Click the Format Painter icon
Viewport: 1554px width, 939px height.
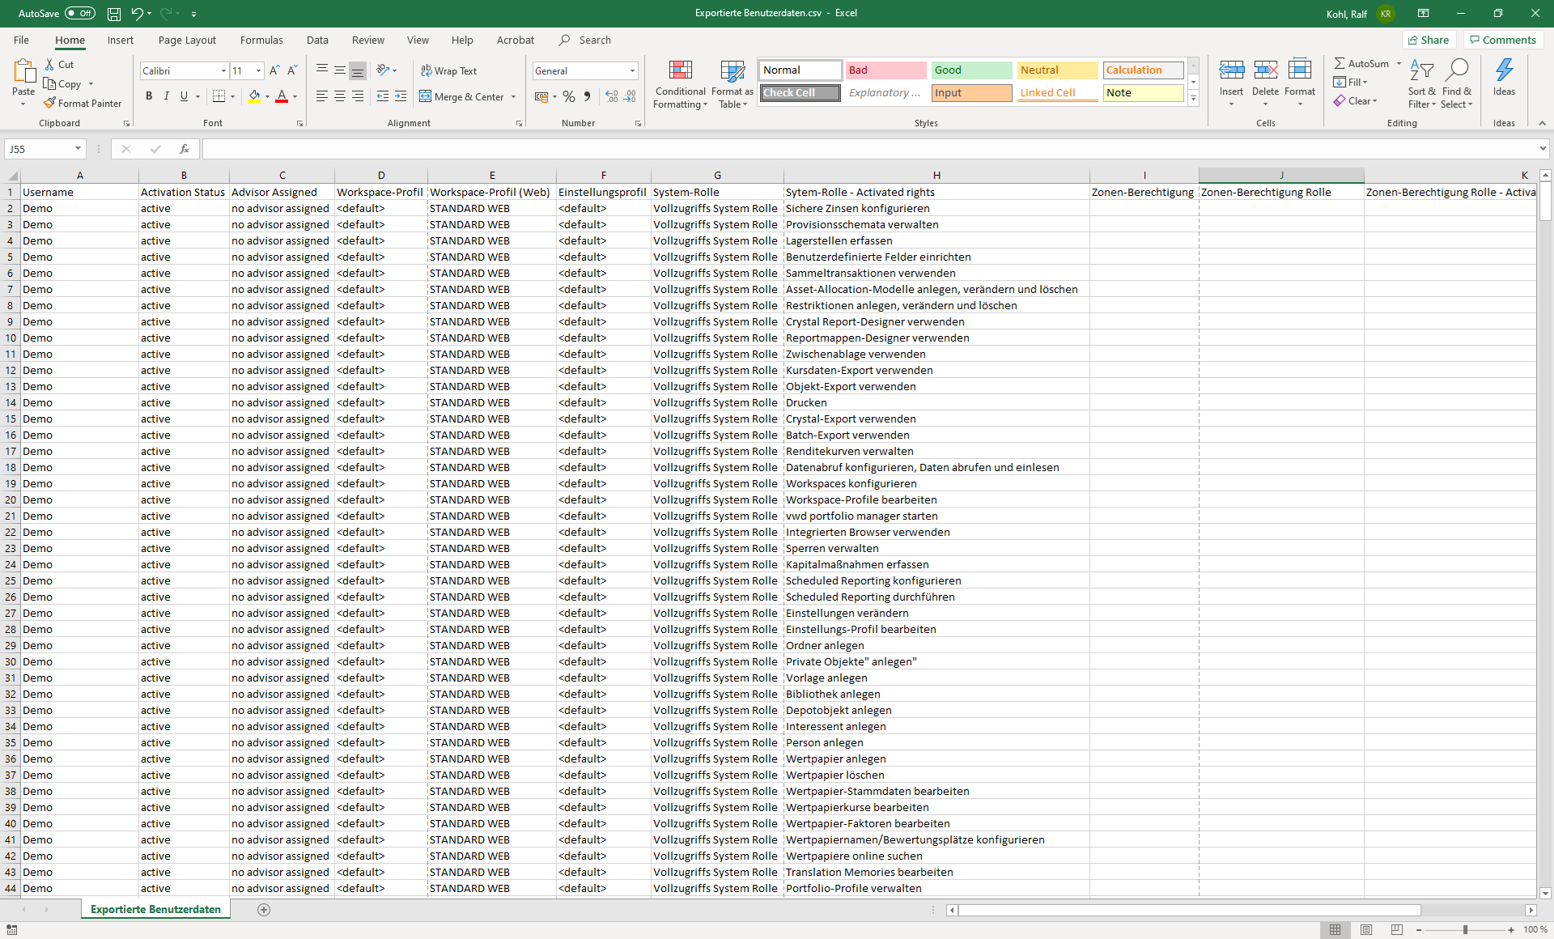tap(50, 103)
